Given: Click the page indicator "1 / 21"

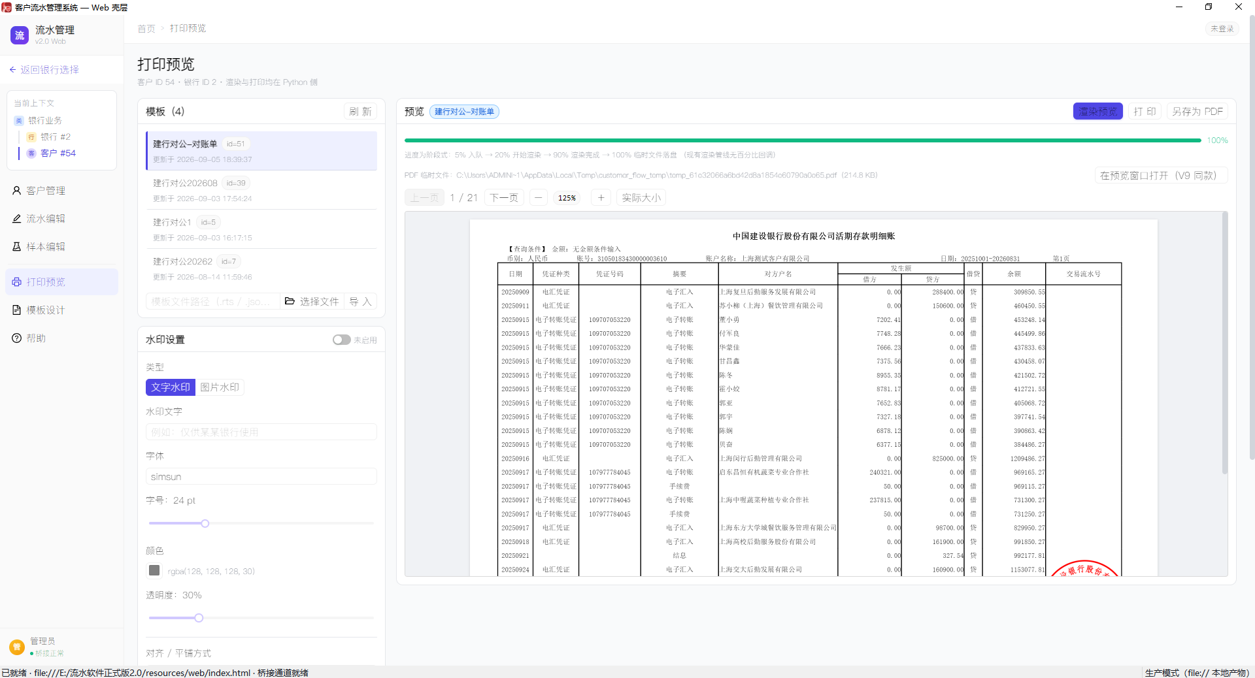Looking at the screenshot, I should pos(464,198).
